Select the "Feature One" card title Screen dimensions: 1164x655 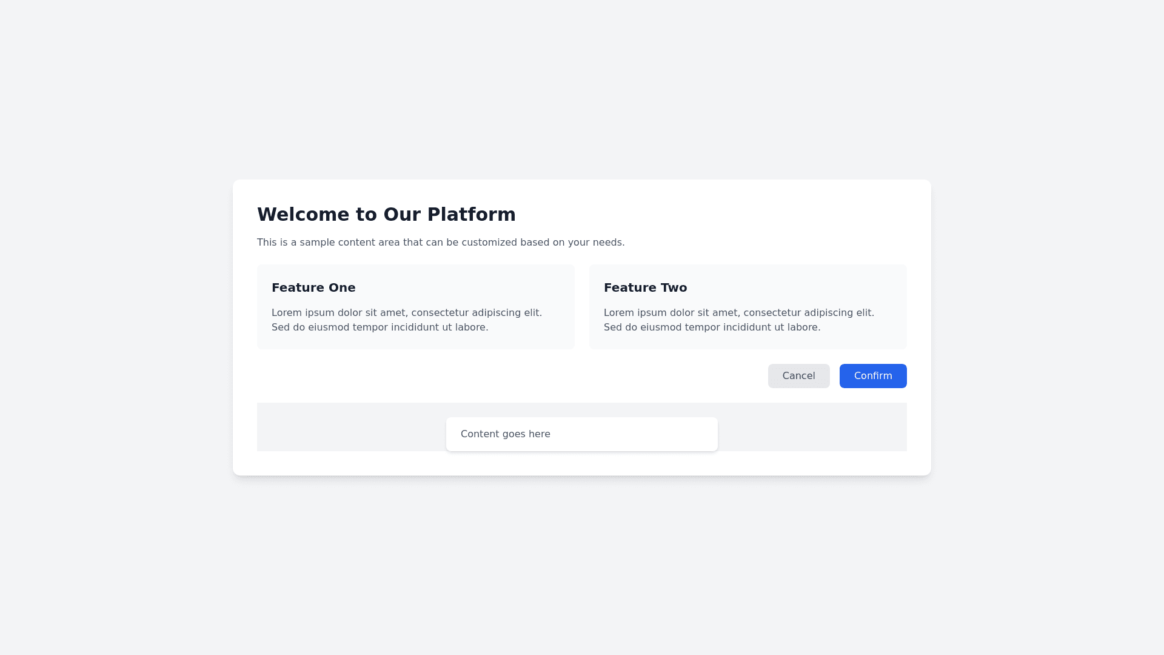(x=313, y=288)
